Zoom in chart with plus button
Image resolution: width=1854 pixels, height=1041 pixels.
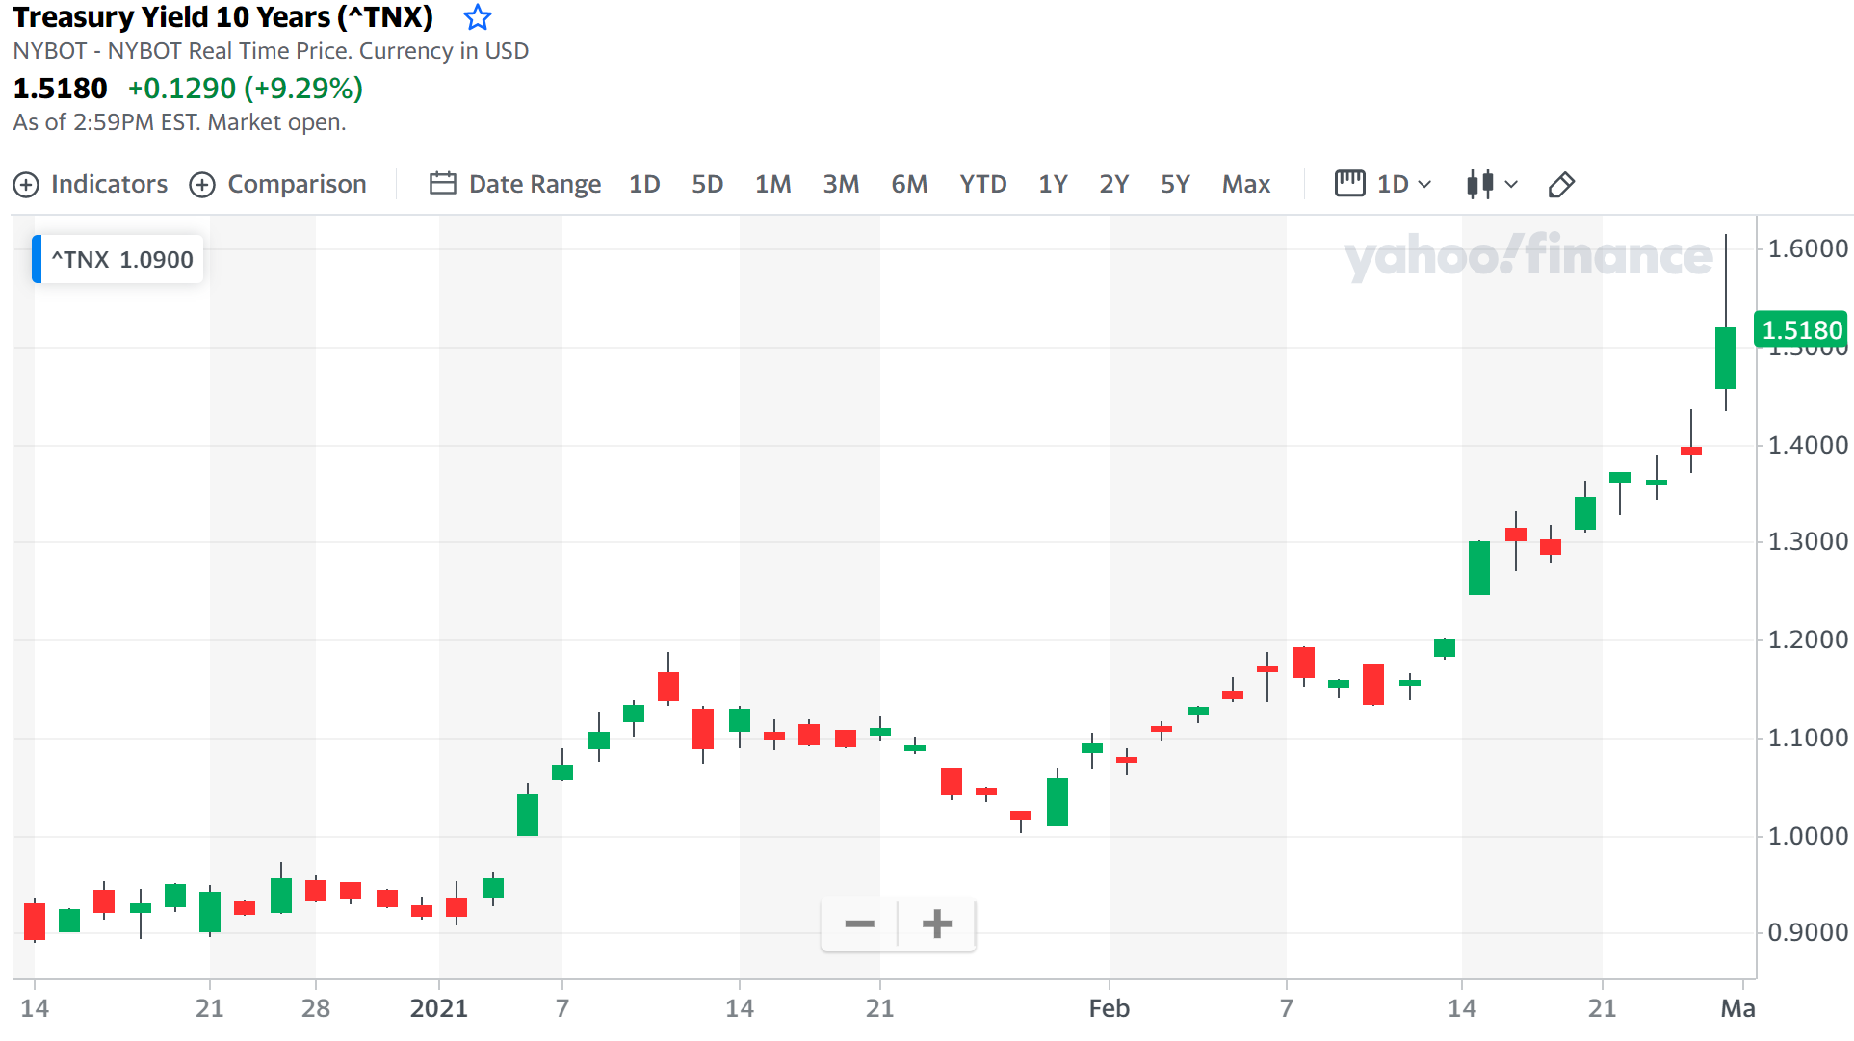pyautogui.click(x=936, y=924)
